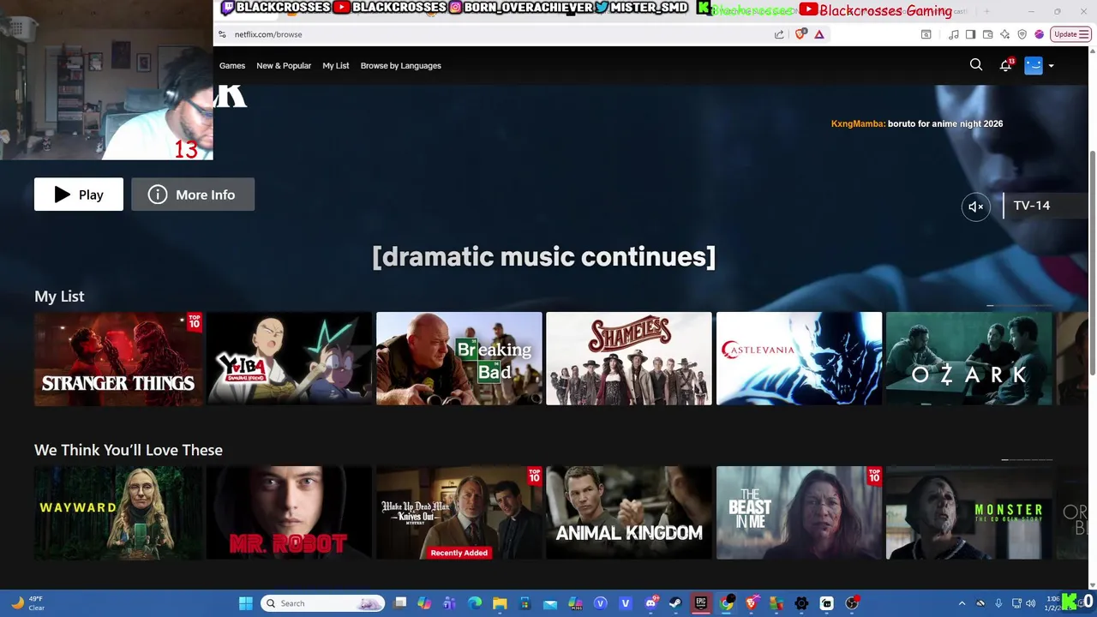Open Netflix search magnifier icon
The image size is (1097, 617).
(976, 64)
